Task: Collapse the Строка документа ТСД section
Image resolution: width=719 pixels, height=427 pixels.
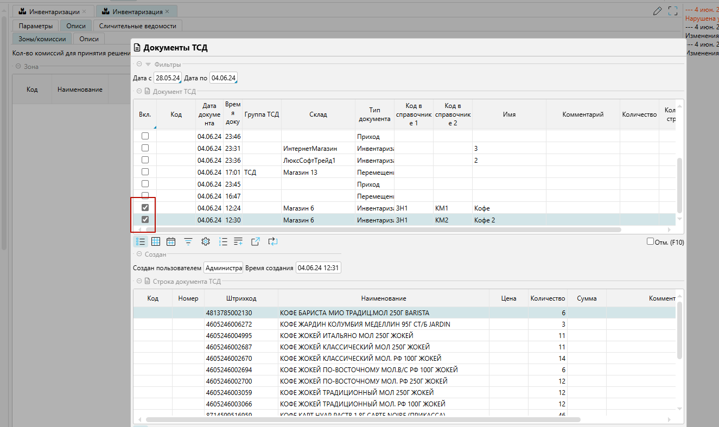Action: [139, 281]
